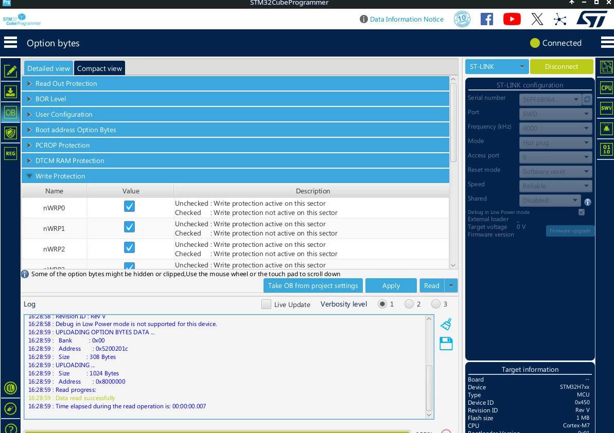Open the CPU panel icon
Image resolution: width=614 pixels, height=433 pixels.
[x=606, y=88]
